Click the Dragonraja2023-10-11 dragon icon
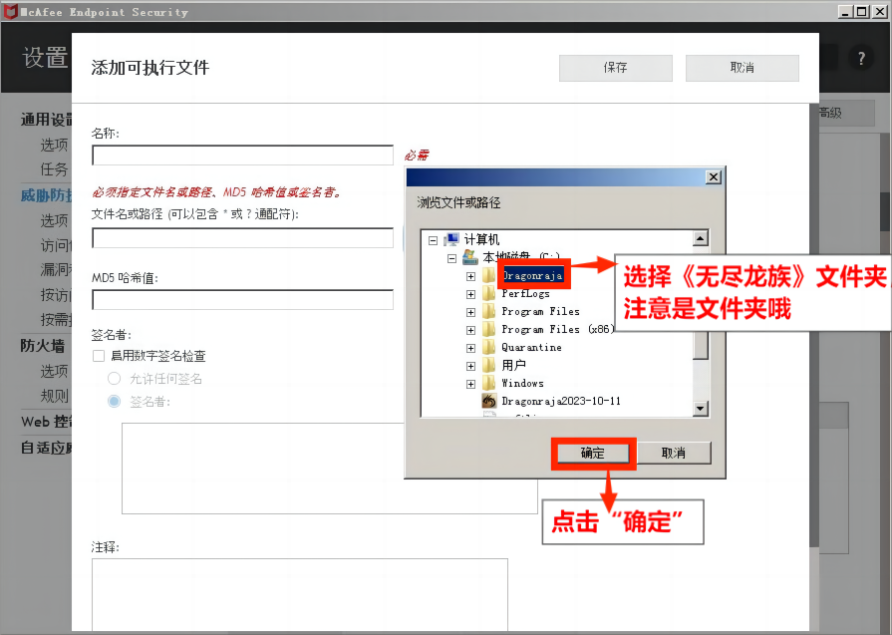892x635 pixels. coord(489,401)
